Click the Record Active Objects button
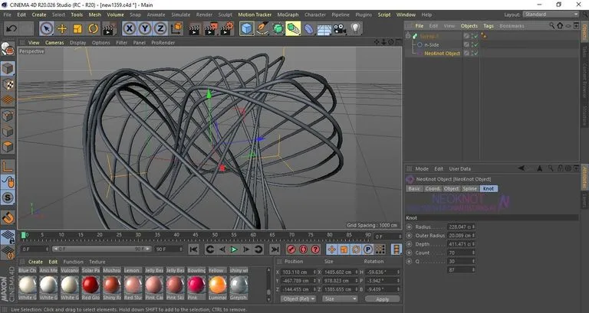Screen dimensions: 589x313 pyautogui.click(x=291, y=249)
